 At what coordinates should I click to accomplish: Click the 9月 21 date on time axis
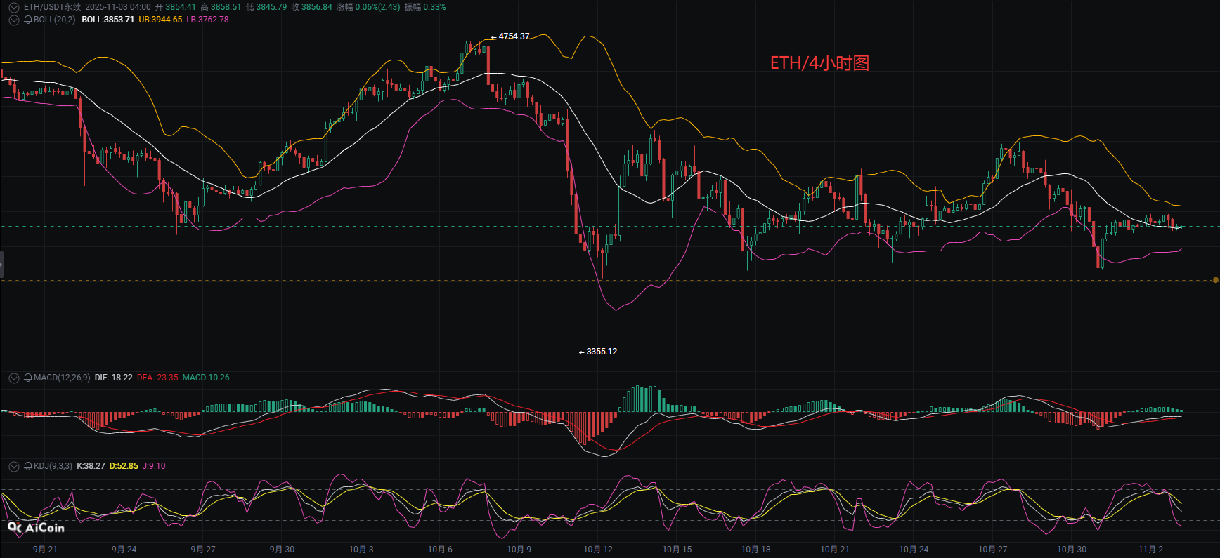[x=45, y=550]
